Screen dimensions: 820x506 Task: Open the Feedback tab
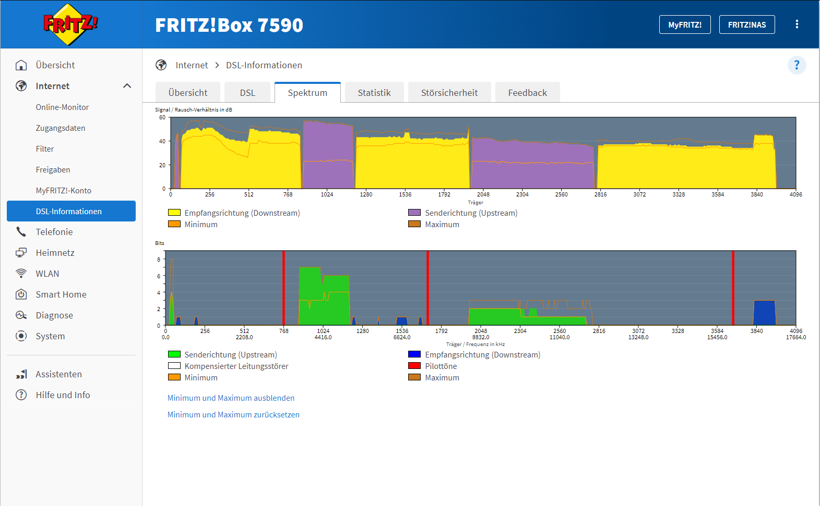click(x=528, y=93)
